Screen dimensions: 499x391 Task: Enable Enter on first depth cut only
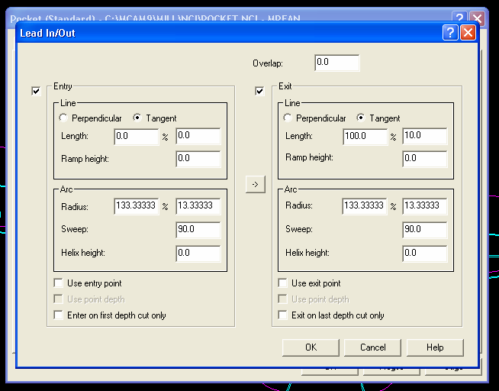[x=58, y=315]
